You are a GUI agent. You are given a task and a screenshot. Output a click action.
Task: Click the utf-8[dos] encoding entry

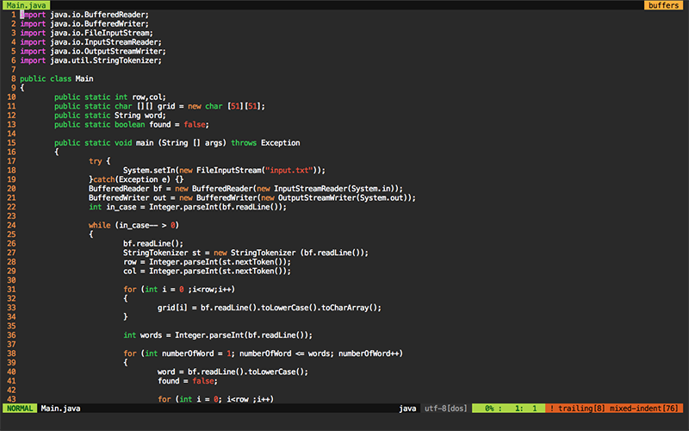tap(445, 409)
